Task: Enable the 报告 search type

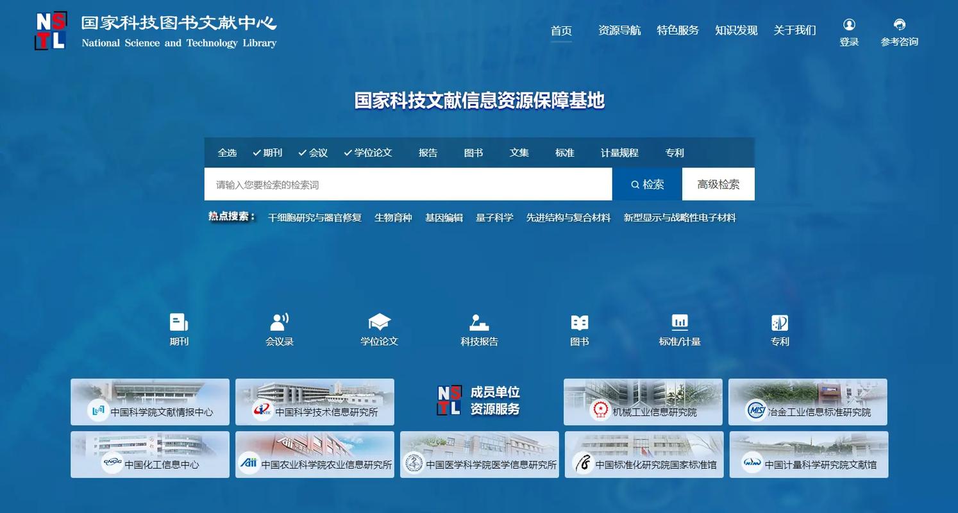Action: point(428,153)
